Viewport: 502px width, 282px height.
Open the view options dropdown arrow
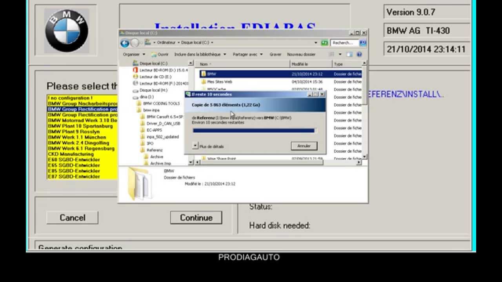[340, 54]
